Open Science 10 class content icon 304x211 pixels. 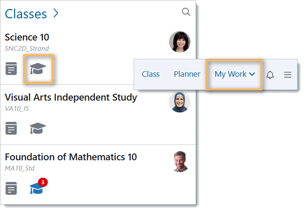(11, 68)
